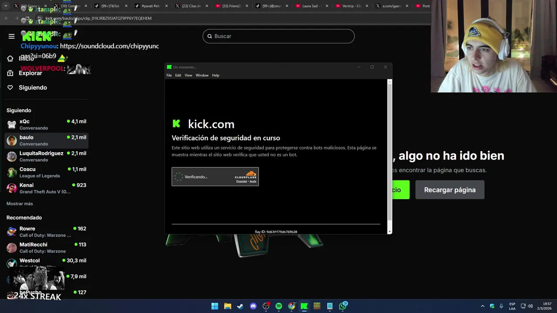Open xQc channel avatar
Screen dimensions: 557x313
[x=12, y=124]
